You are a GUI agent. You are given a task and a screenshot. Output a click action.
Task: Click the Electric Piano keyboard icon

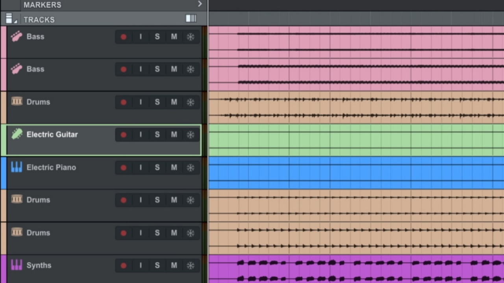(x=17, y=167)
